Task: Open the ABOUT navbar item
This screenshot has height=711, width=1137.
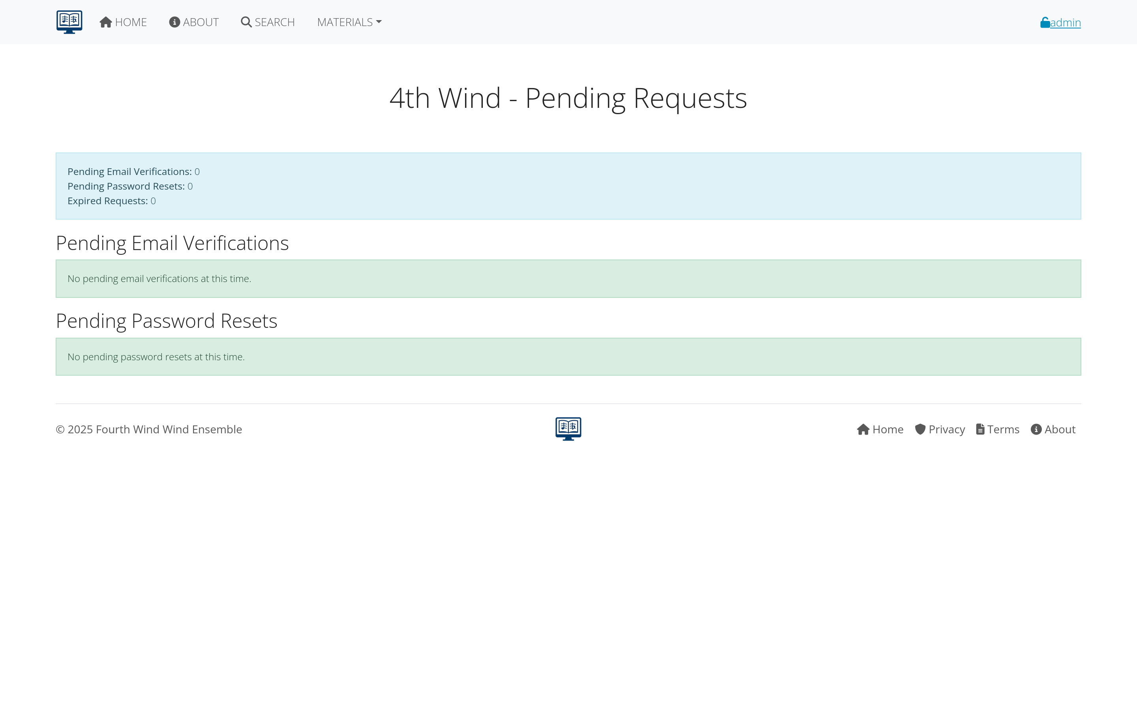Action: coord(201,22)
